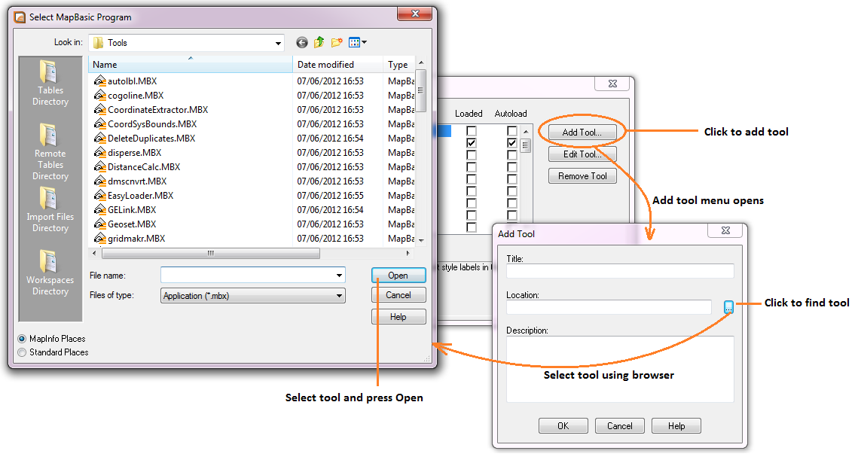This screenshot has height=463, width=861.
Task: Focus the Description box in Add Tool
Action: point(620,369)
